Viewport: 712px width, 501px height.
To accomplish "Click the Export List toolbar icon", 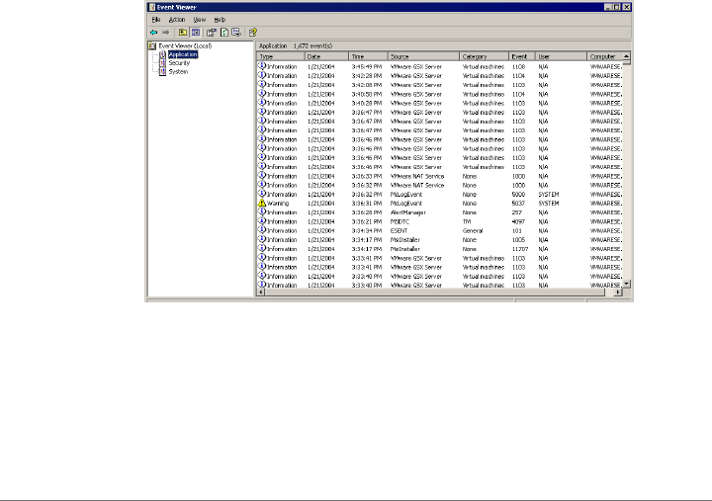I will [235, 32].
